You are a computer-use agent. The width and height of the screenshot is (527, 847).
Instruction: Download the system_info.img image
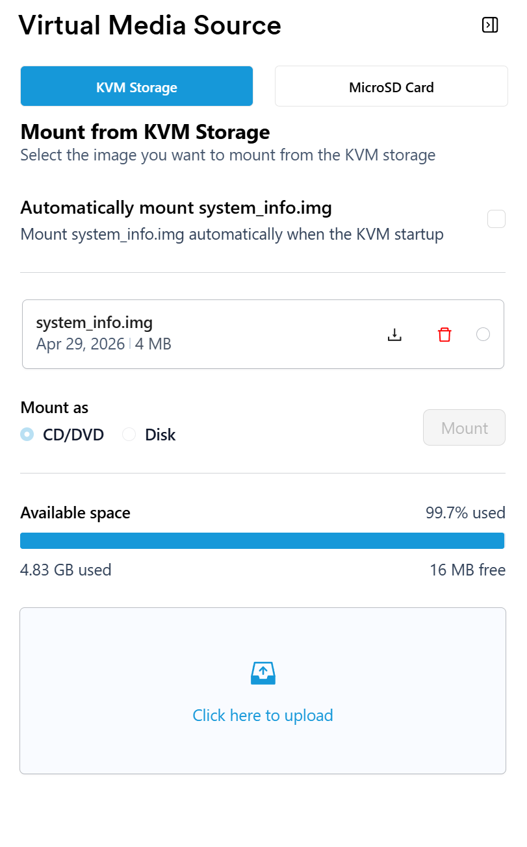click(394, 335)
